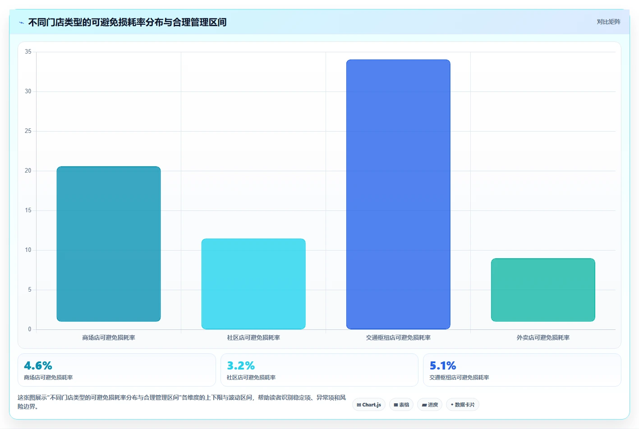Click the y-axis tick label 15
639x429 pixels.
[x=28, y=210]
